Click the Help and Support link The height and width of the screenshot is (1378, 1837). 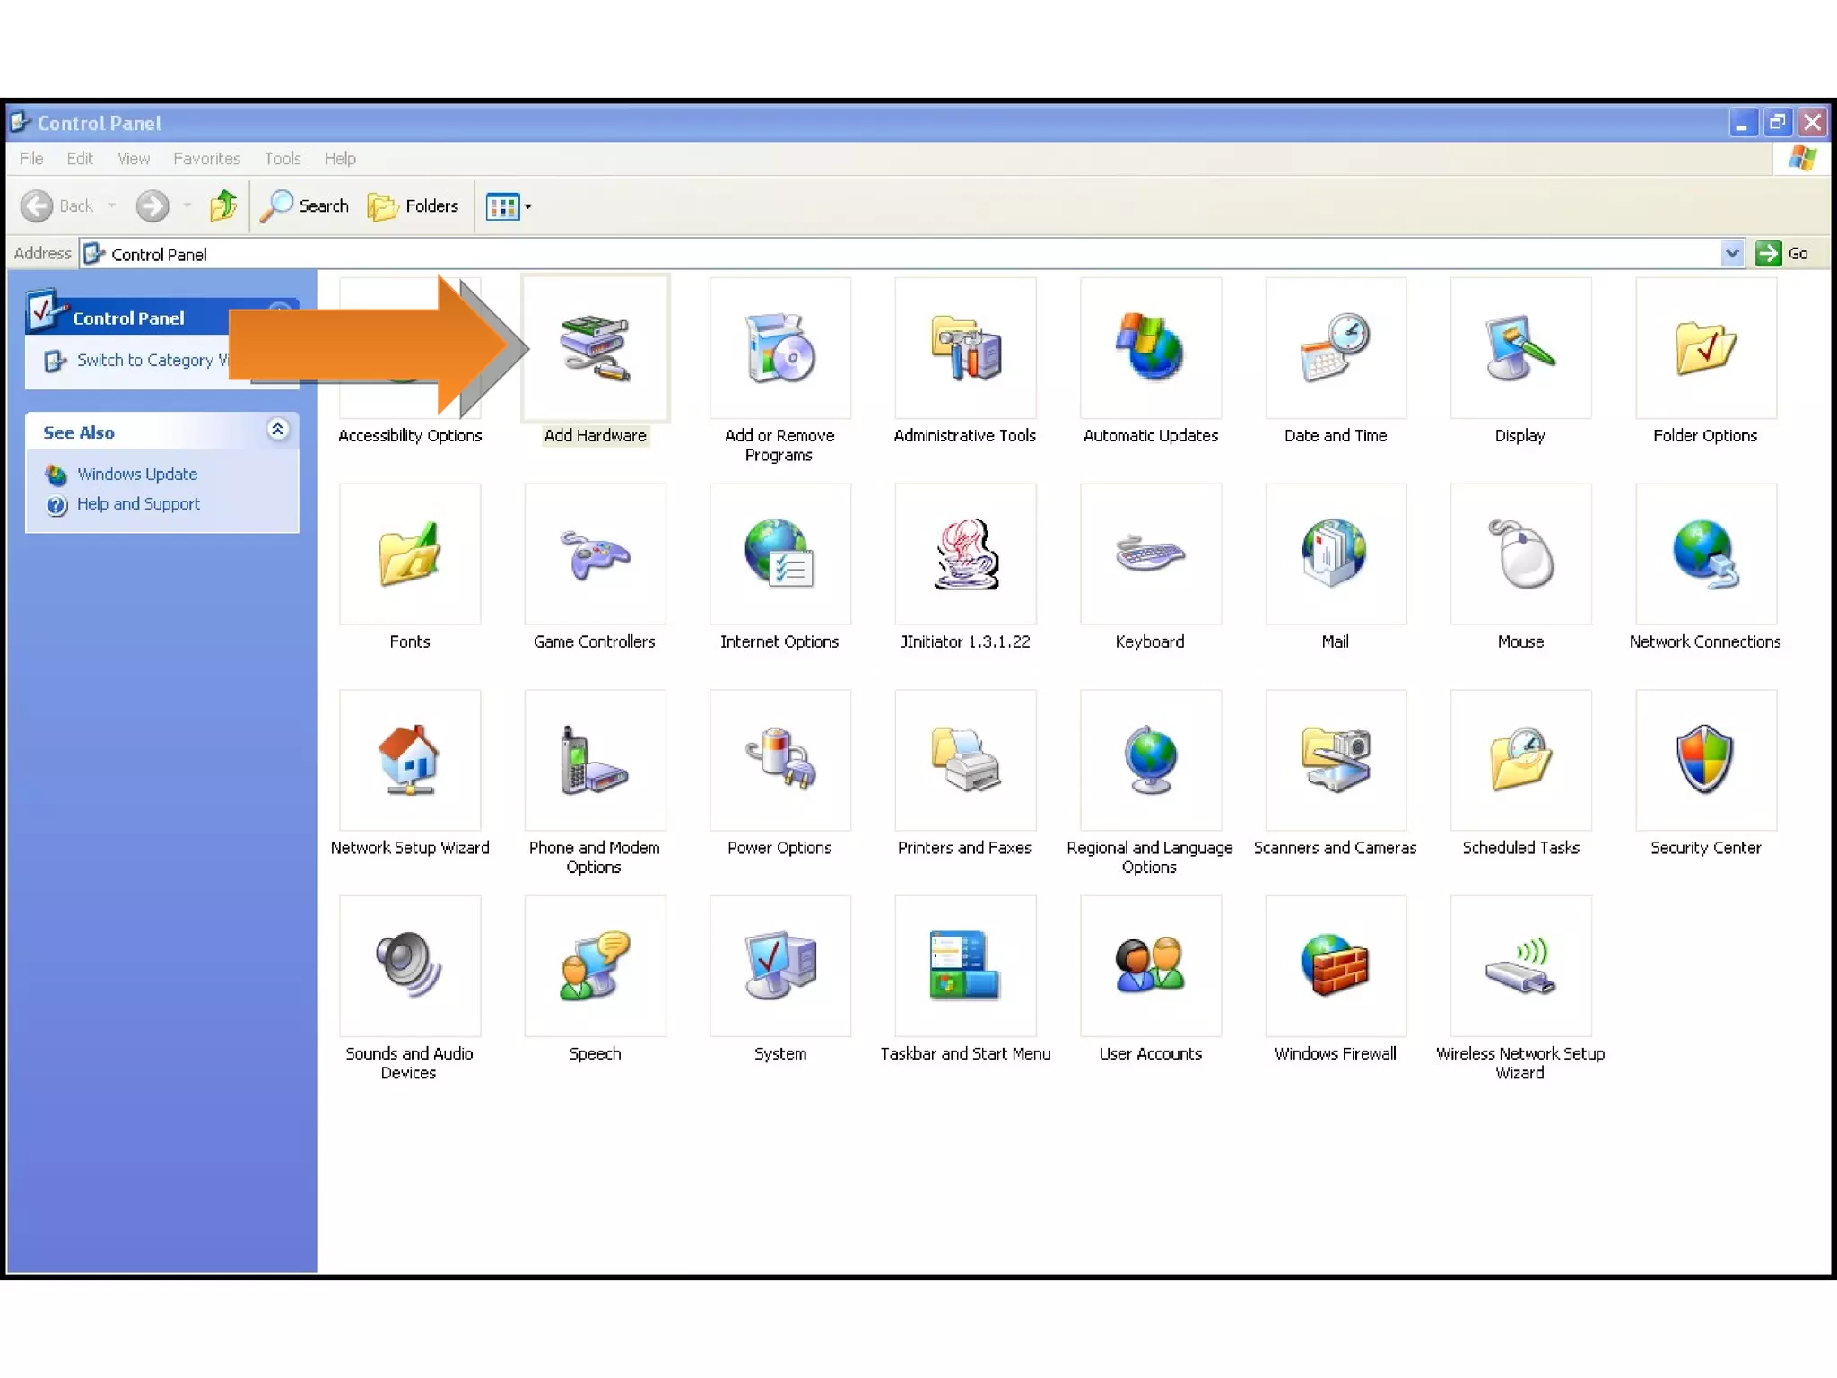tap(138, 504)
